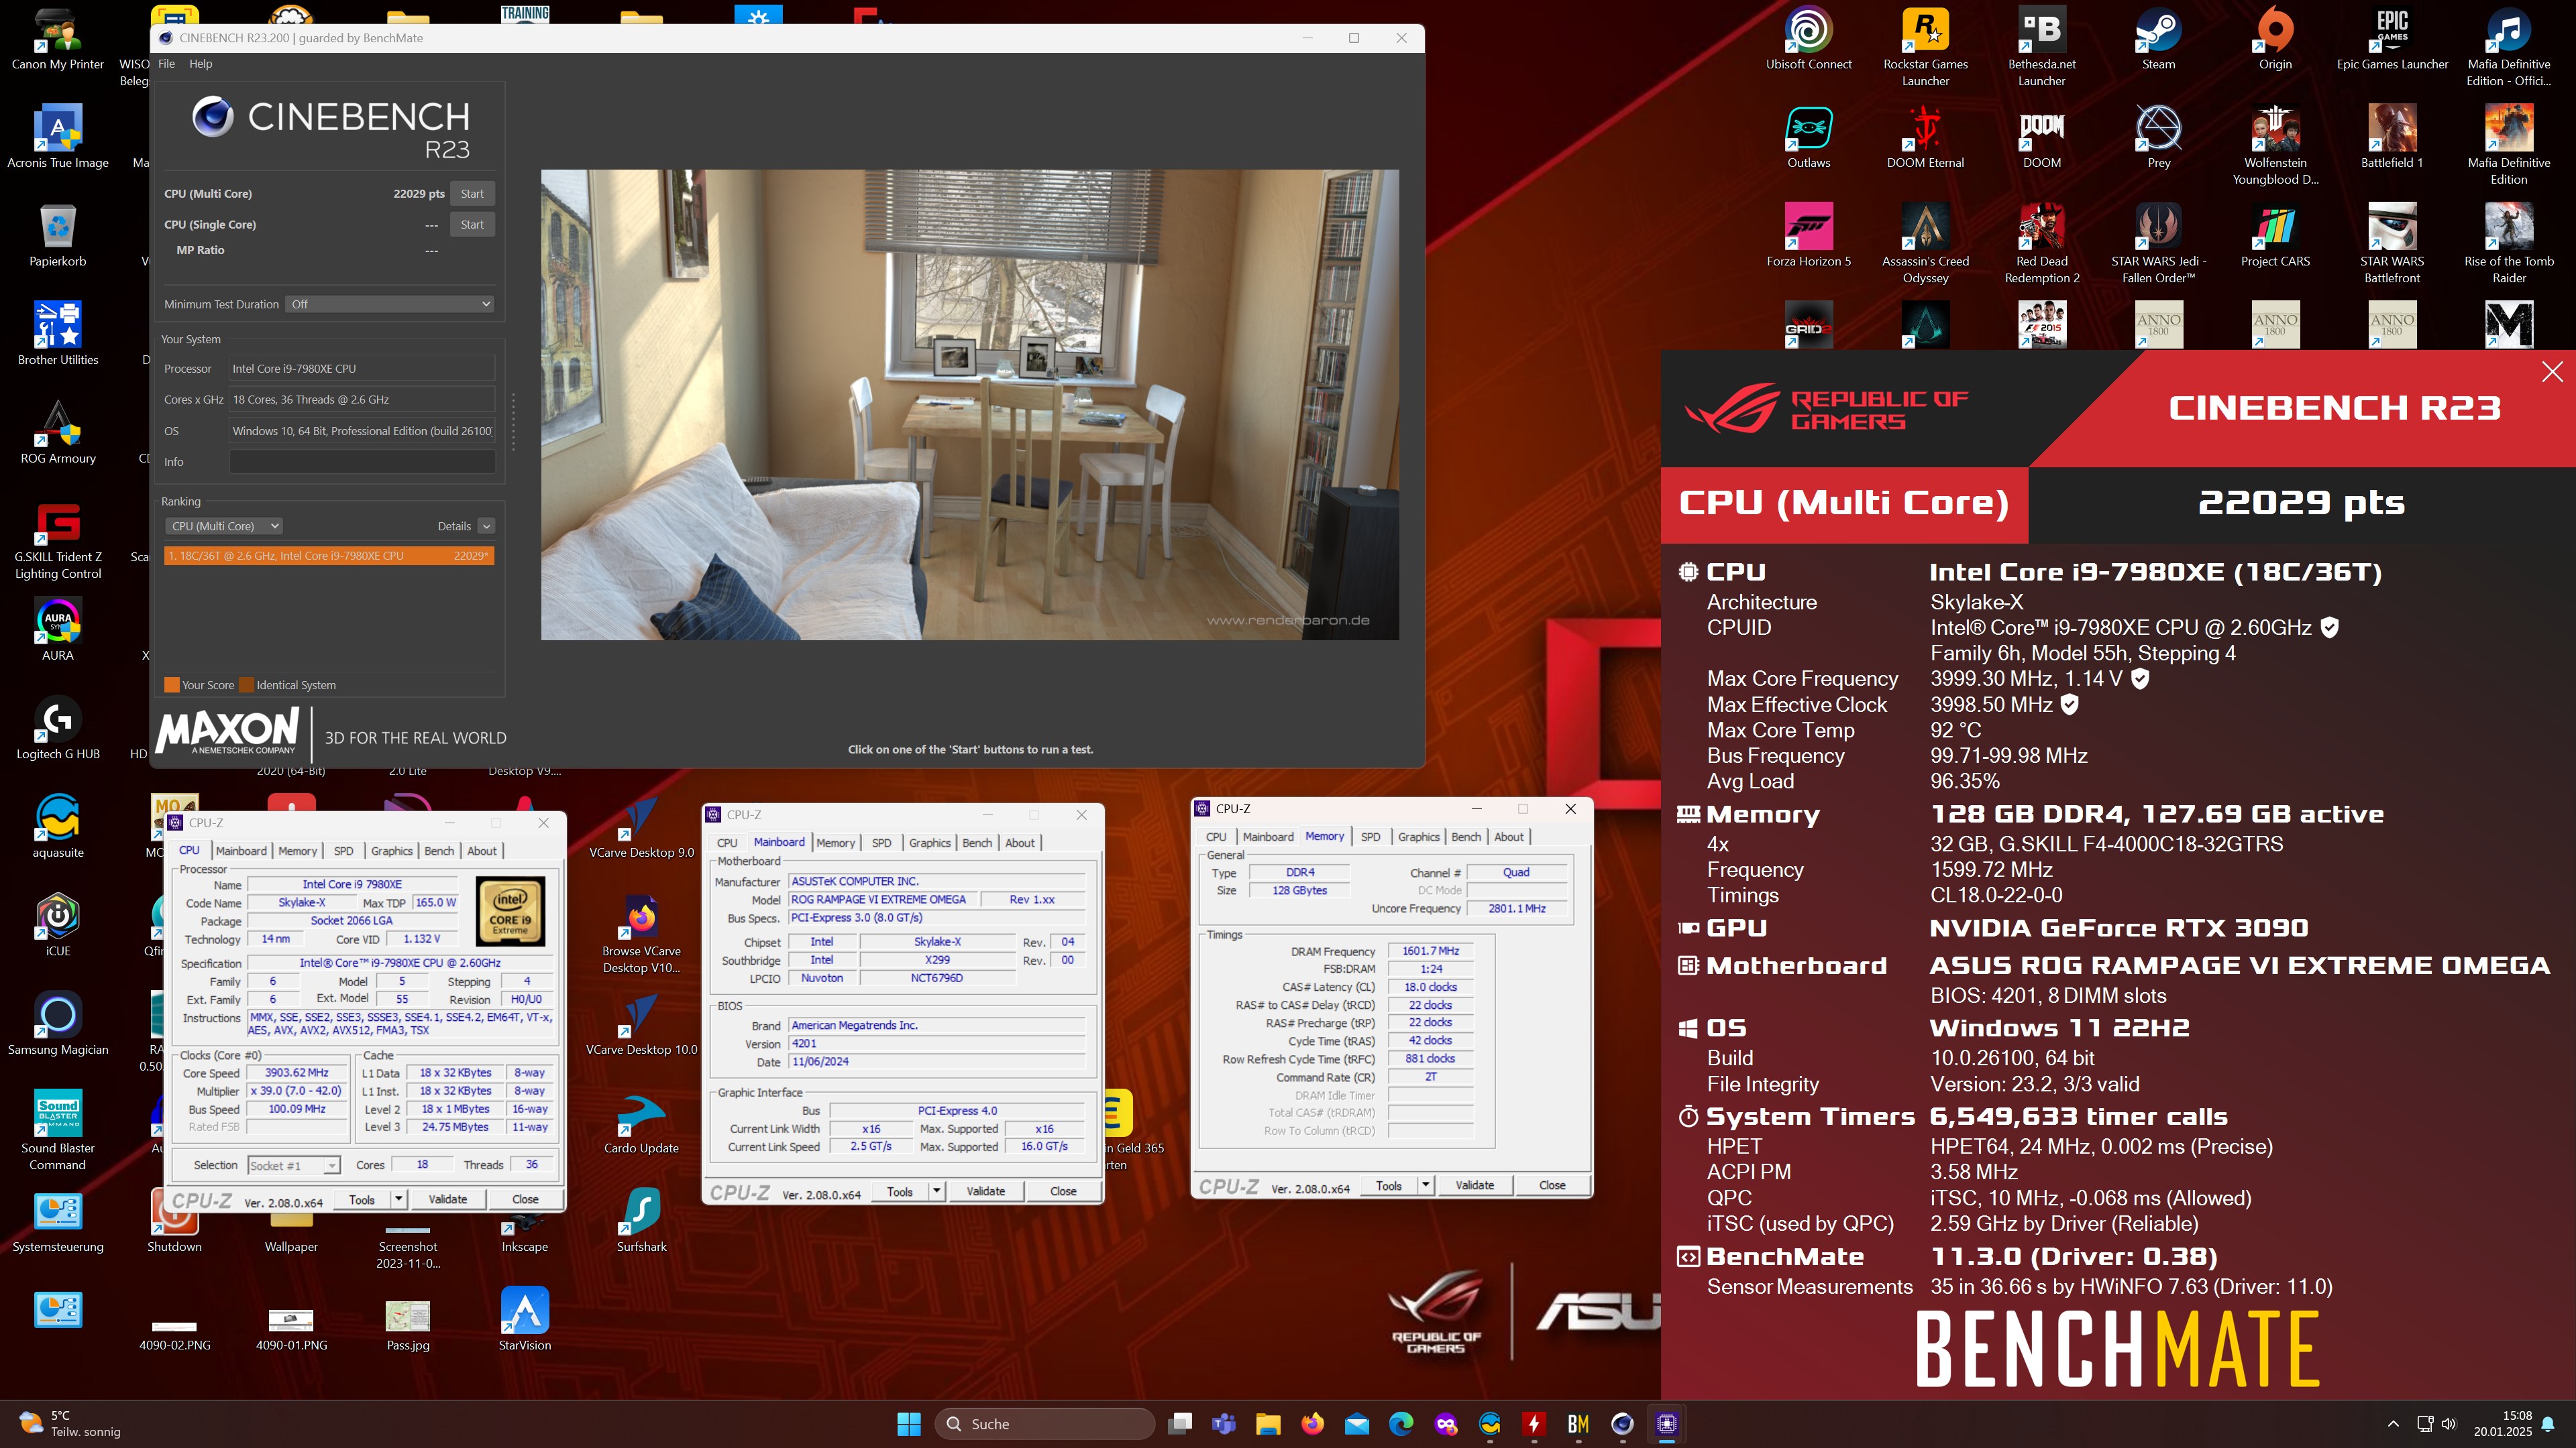The image size is (2576, 1448).
Task: Select the Inkscape desktop icon
Action: [525, 1231]
